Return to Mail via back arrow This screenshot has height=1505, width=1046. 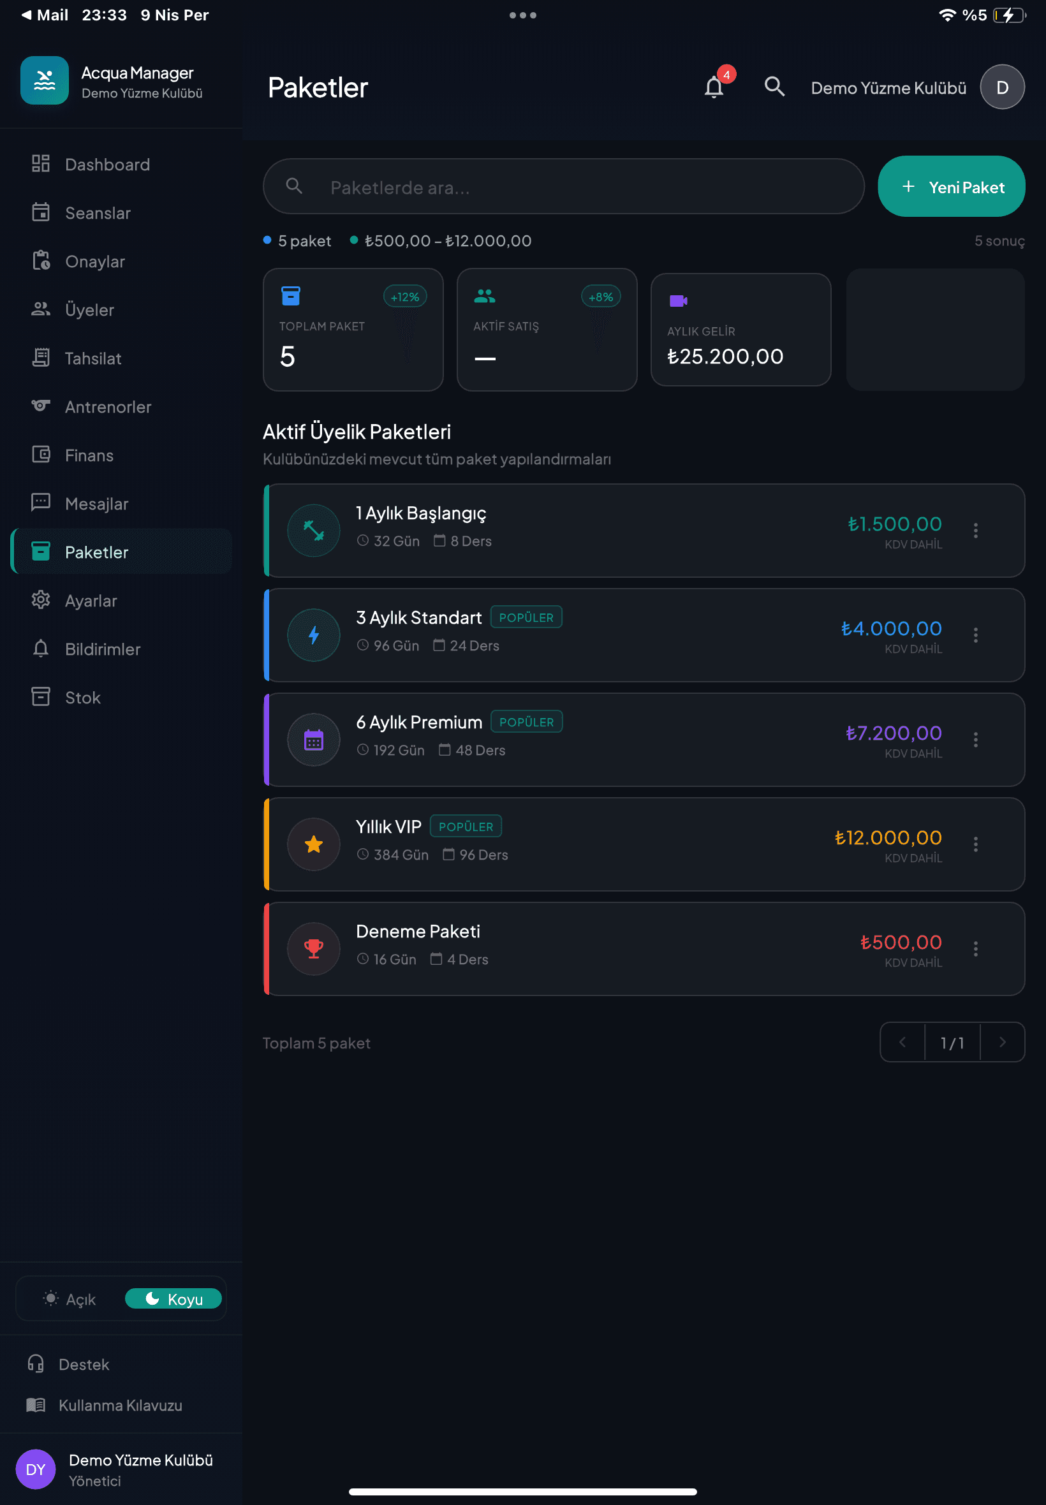click(x=45, y=15)
